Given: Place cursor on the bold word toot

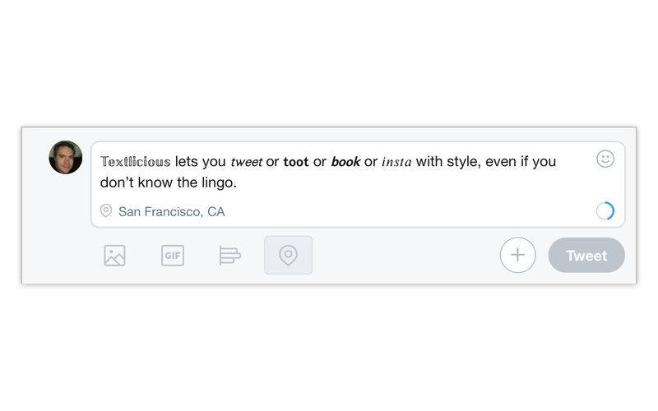Looking at the screenshot, I should [x=296, y=162].
